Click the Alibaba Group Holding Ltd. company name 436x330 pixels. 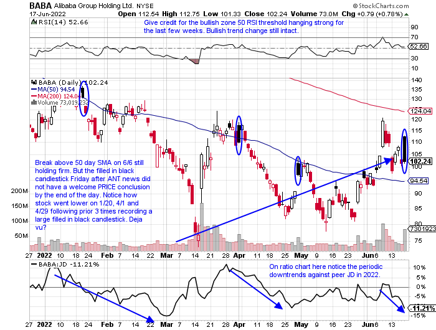pyautogui.click(x=93, y=6)
